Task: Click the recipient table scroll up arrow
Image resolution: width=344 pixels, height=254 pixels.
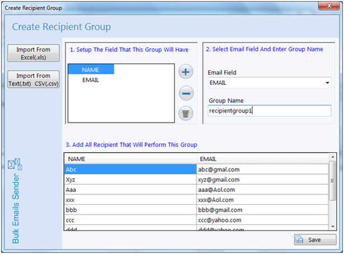Action: tap(333, 157)
